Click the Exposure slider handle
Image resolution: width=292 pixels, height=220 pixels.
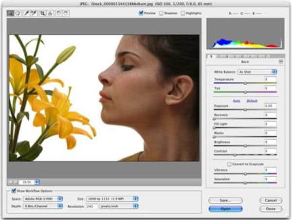(x=245, y=110)
